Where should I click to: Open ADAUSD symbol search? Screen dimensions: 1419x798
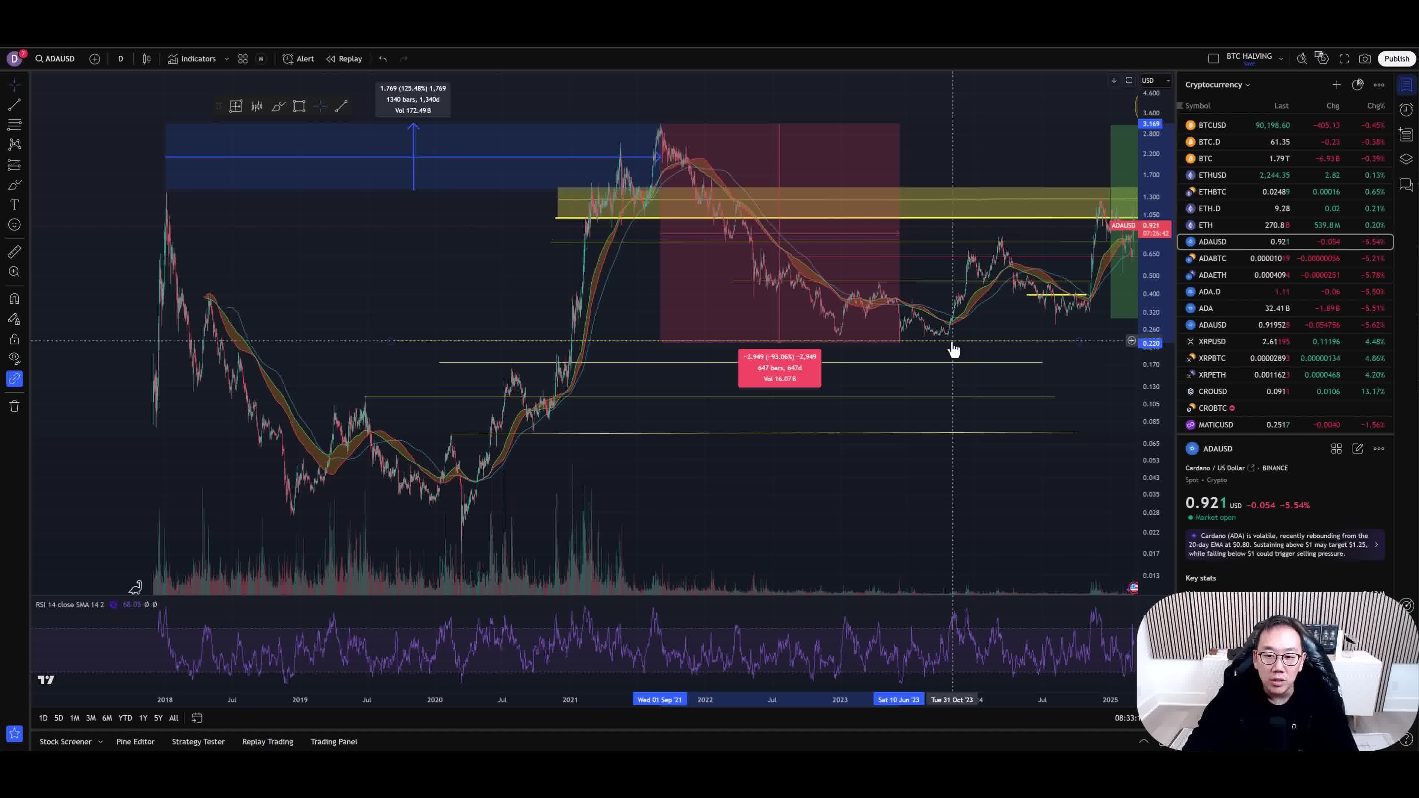click(55, 58)
